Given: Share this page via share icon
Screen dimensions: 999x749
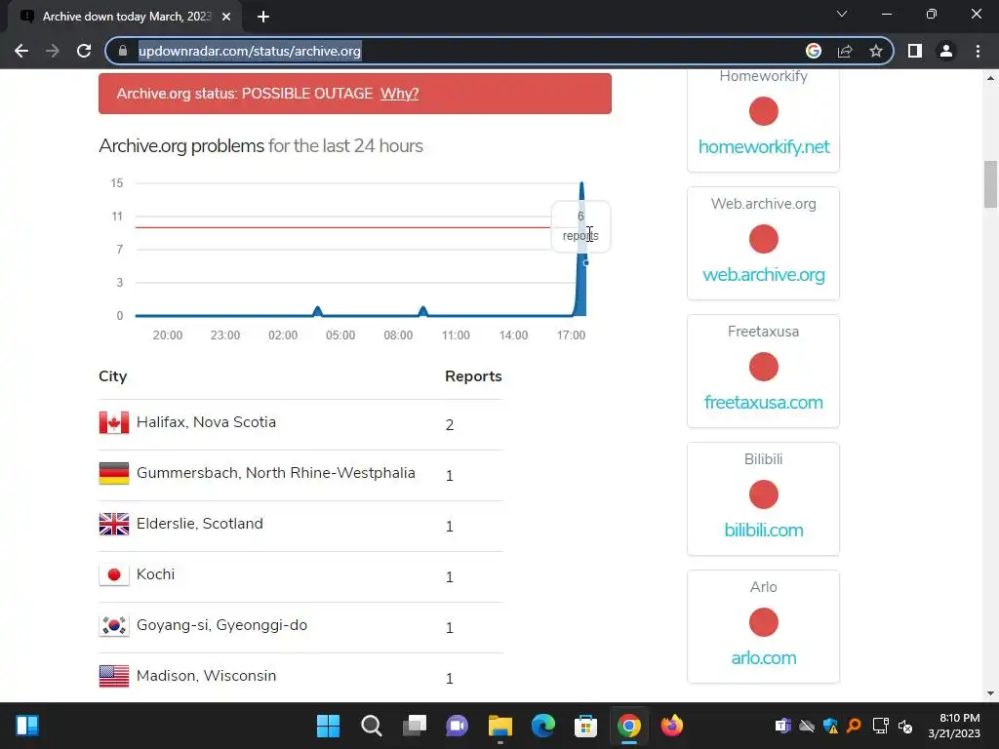Looking at the screenshot, I should pos(845,51).
